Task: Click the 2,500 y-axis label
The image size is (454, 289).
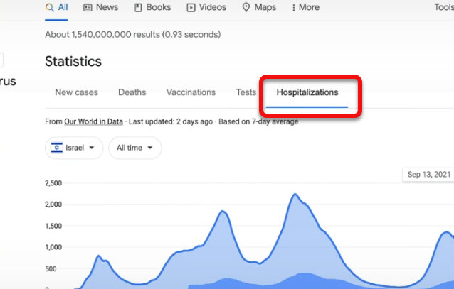Action: tap(53, 183)
